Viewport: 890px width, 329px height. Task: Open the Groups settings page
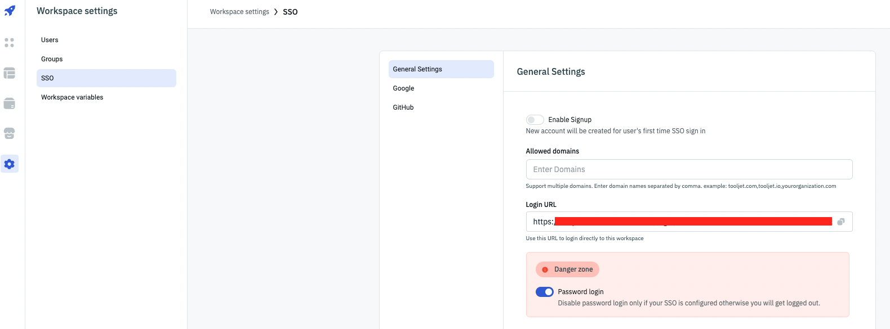click(52, 59)
